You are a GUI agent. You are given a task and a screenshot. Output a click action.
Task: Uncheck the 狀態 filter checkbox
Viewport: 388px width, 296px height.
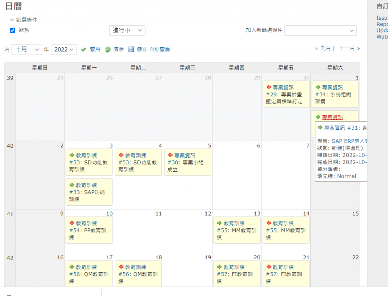tap(13, 31)
